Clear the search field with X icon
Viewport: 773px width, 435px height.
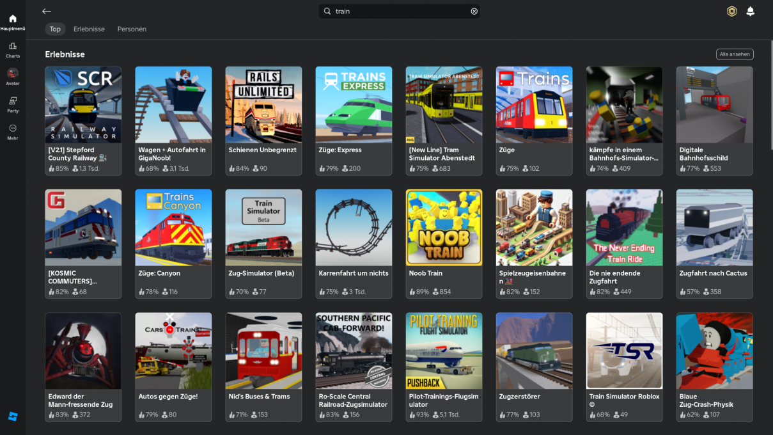(474, 12)
